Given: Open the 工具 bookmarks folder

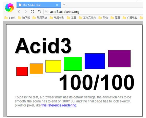Looking at the screenshot, I should click(x=71, y=18).
